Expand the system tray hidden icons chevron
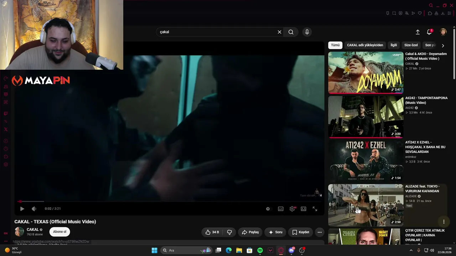The image size is (456, 256). (x=411, y=250)
